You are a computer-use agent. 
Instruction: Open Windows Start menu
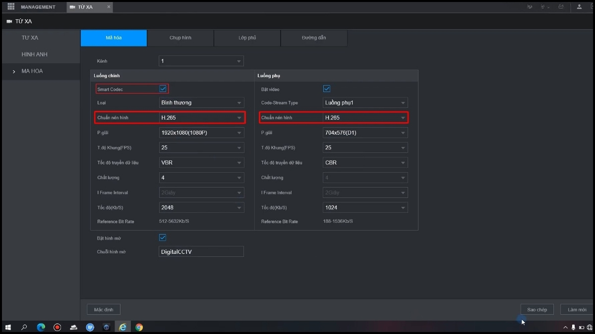tap(8, 327)
